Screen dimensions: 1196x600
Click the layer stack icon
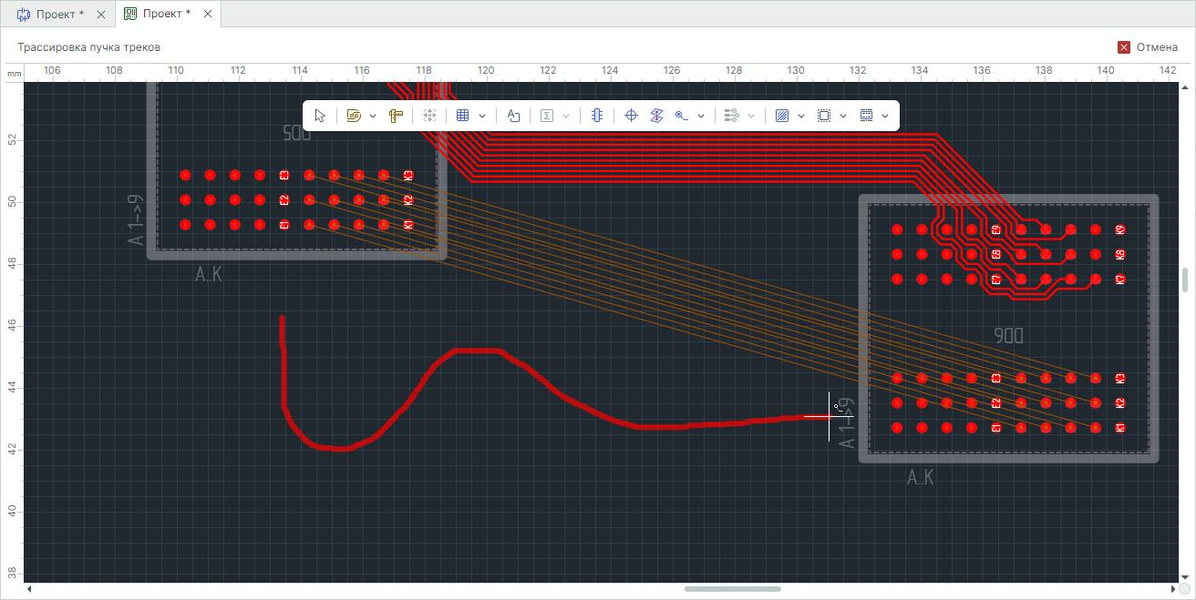tap(656, 116)
